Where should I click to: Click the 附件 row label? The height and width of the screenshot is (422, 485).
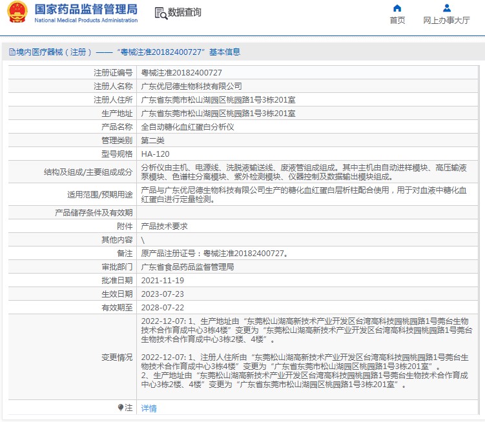pos(125,226)
